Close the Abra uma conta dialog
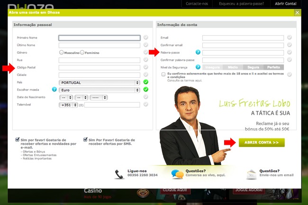 [x=297, y=13]
